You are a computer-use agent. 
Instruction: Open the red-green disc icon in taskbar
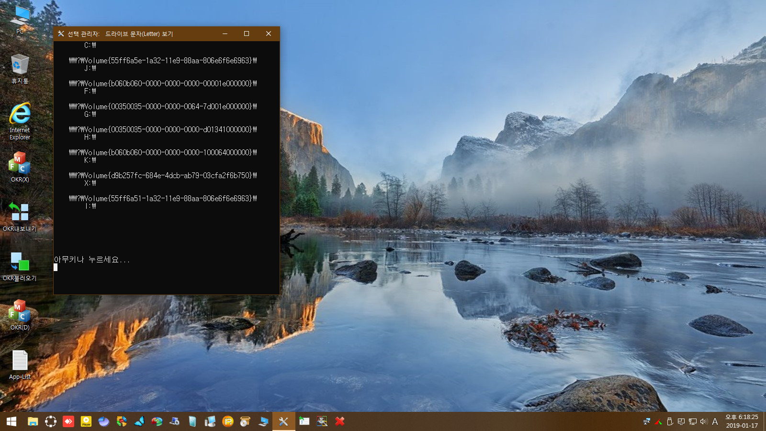tap(157, 421)
